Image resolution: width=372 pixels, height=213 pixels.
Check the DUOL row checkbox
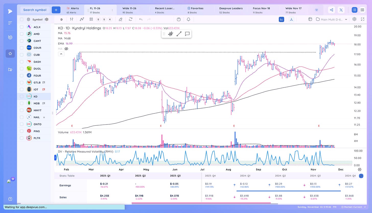point(21,69)
